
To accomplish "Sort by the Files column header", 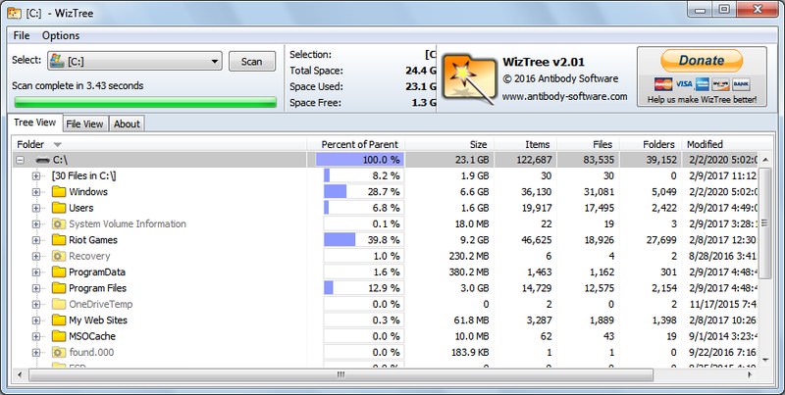I will (588, 144).
